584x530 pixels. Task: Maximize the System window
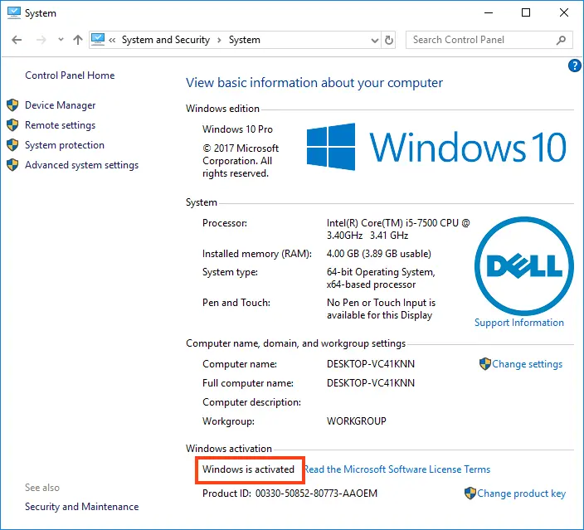pos(526,12)
